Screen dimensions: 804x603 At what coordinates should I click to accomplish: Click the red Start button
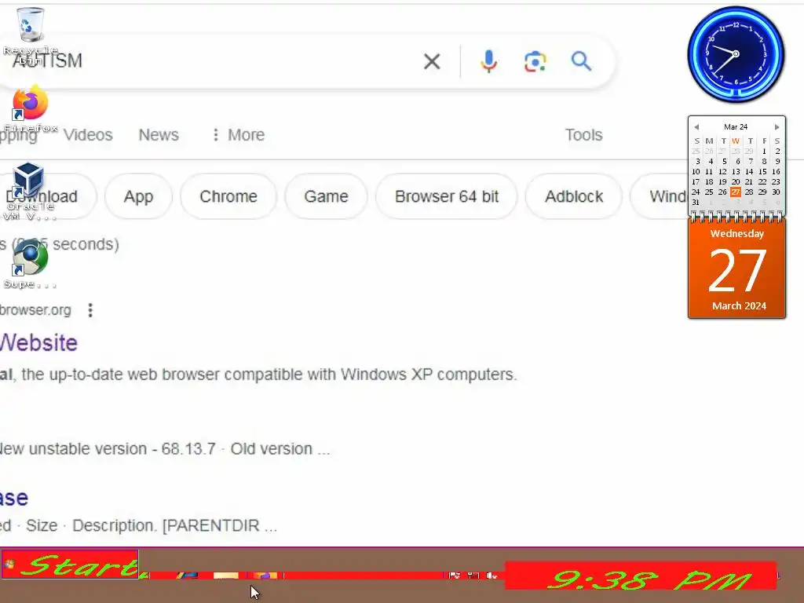(70, 564)
